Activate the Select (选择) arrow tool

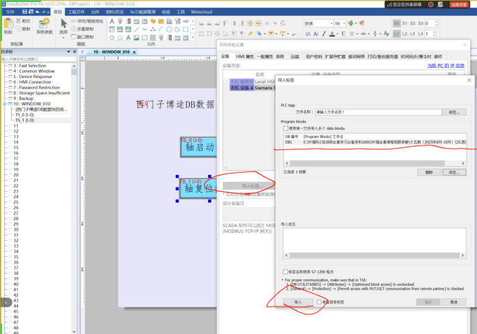(x=63, y=24)
